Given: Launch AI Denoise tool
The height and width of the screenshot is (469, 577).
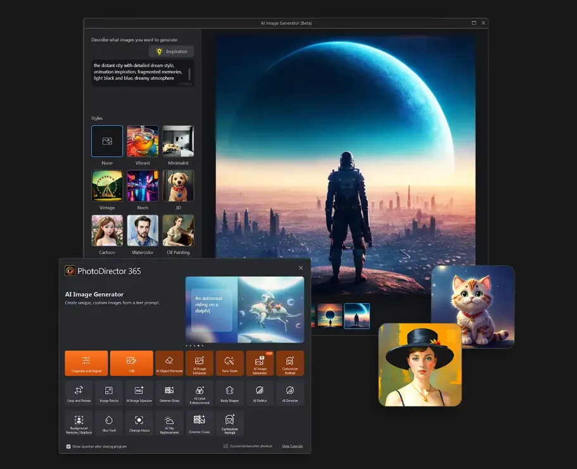Looking at the screenshot, I should point(290,393).
